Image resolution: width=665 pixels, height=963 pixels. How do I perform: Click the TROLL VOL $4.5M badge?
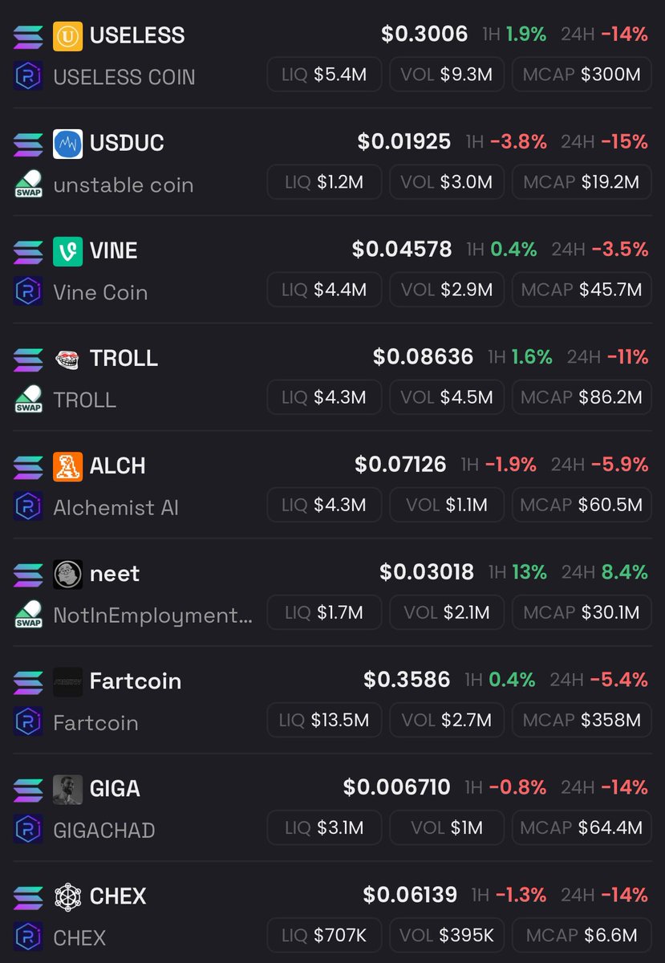click(x=447, y=398)
